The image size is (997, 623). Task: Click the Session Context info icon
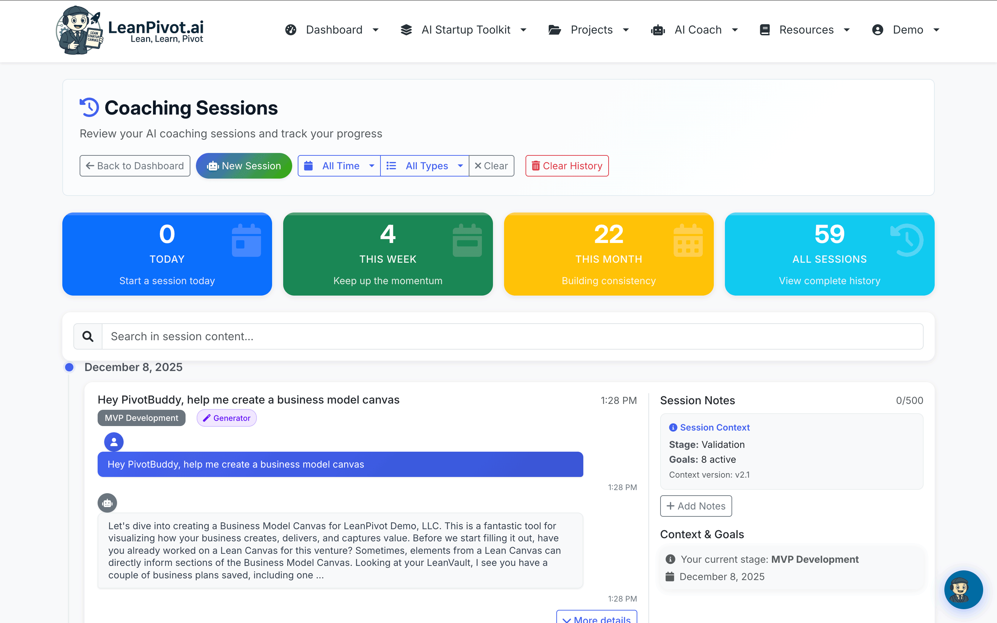[673, 427]
